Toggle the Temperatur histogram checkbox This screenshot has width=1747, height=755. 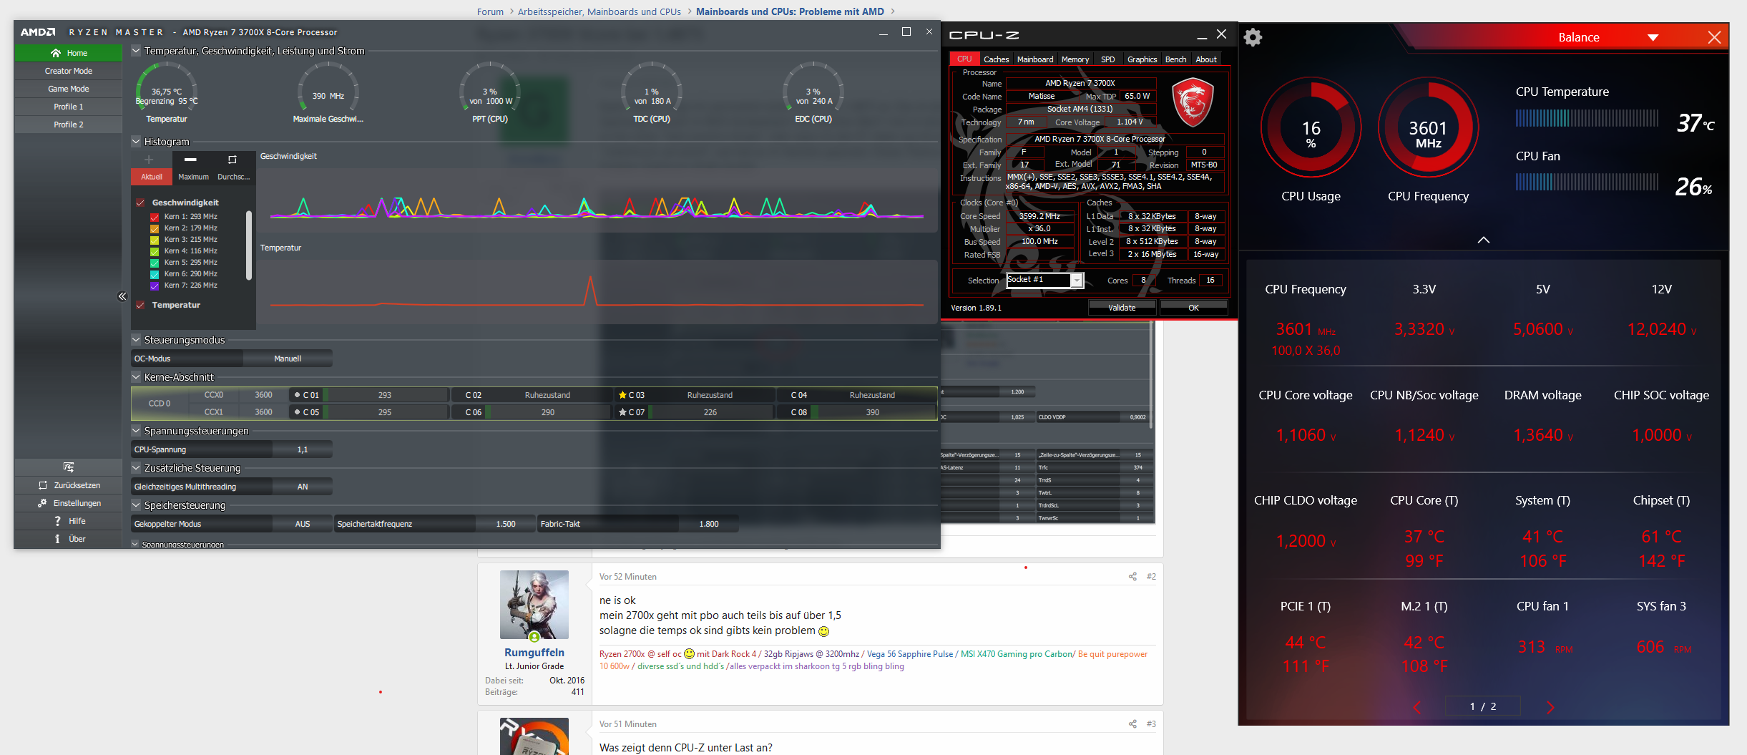[x=140, y=305]
